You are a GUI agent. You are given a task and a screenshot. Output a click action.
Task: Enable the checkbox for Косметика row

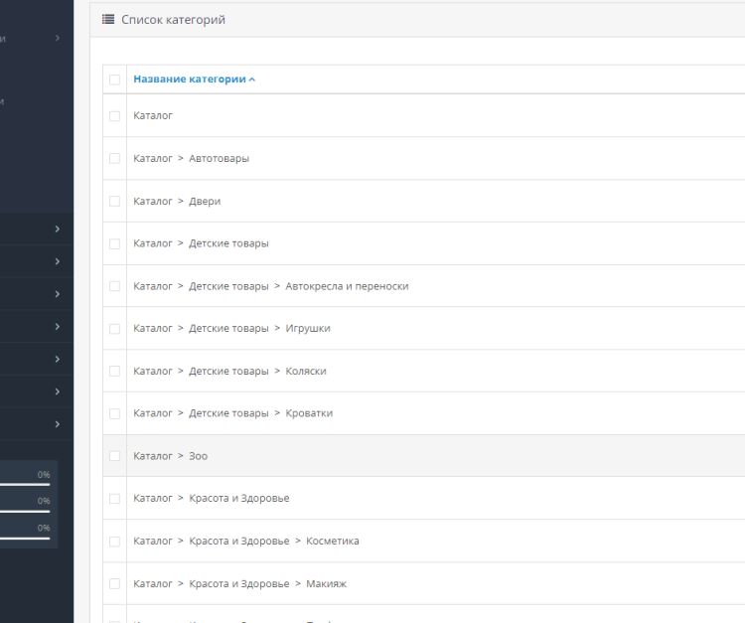(114, 542)
